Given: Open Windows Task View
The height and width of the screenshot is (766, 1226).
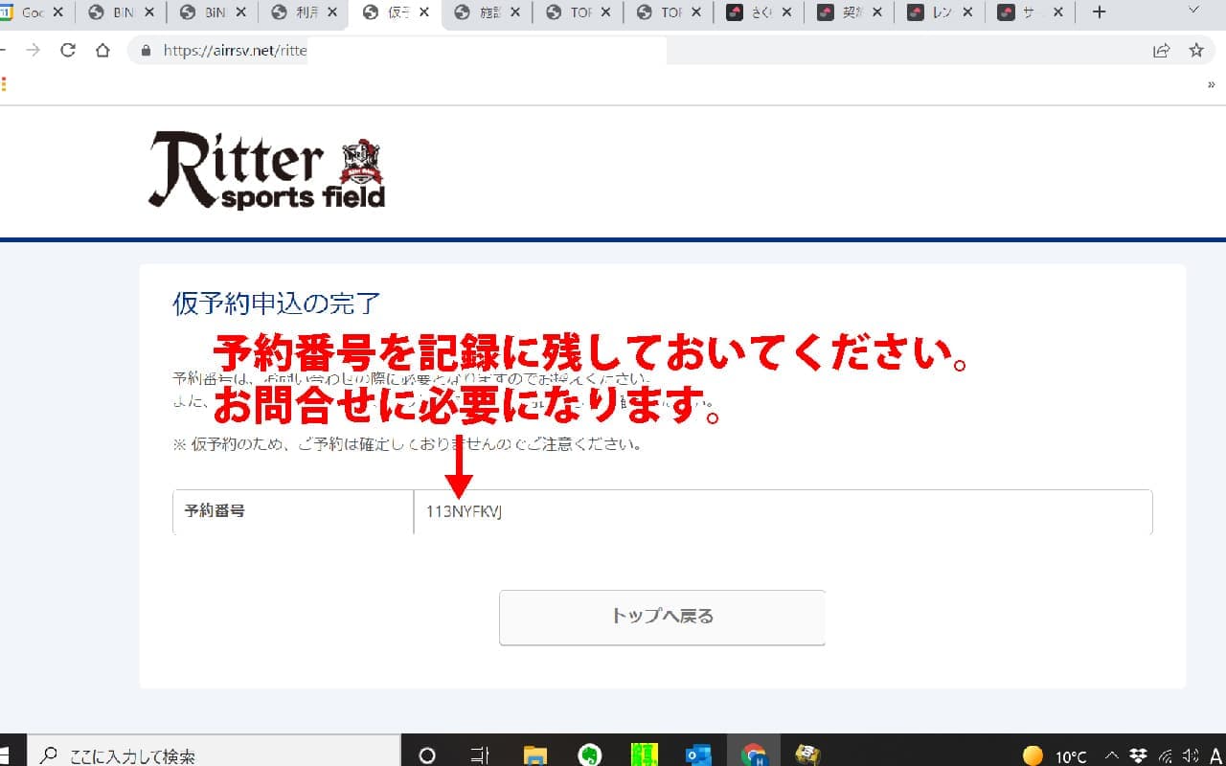Looking at the screenshot, I should tap(481, 755).
